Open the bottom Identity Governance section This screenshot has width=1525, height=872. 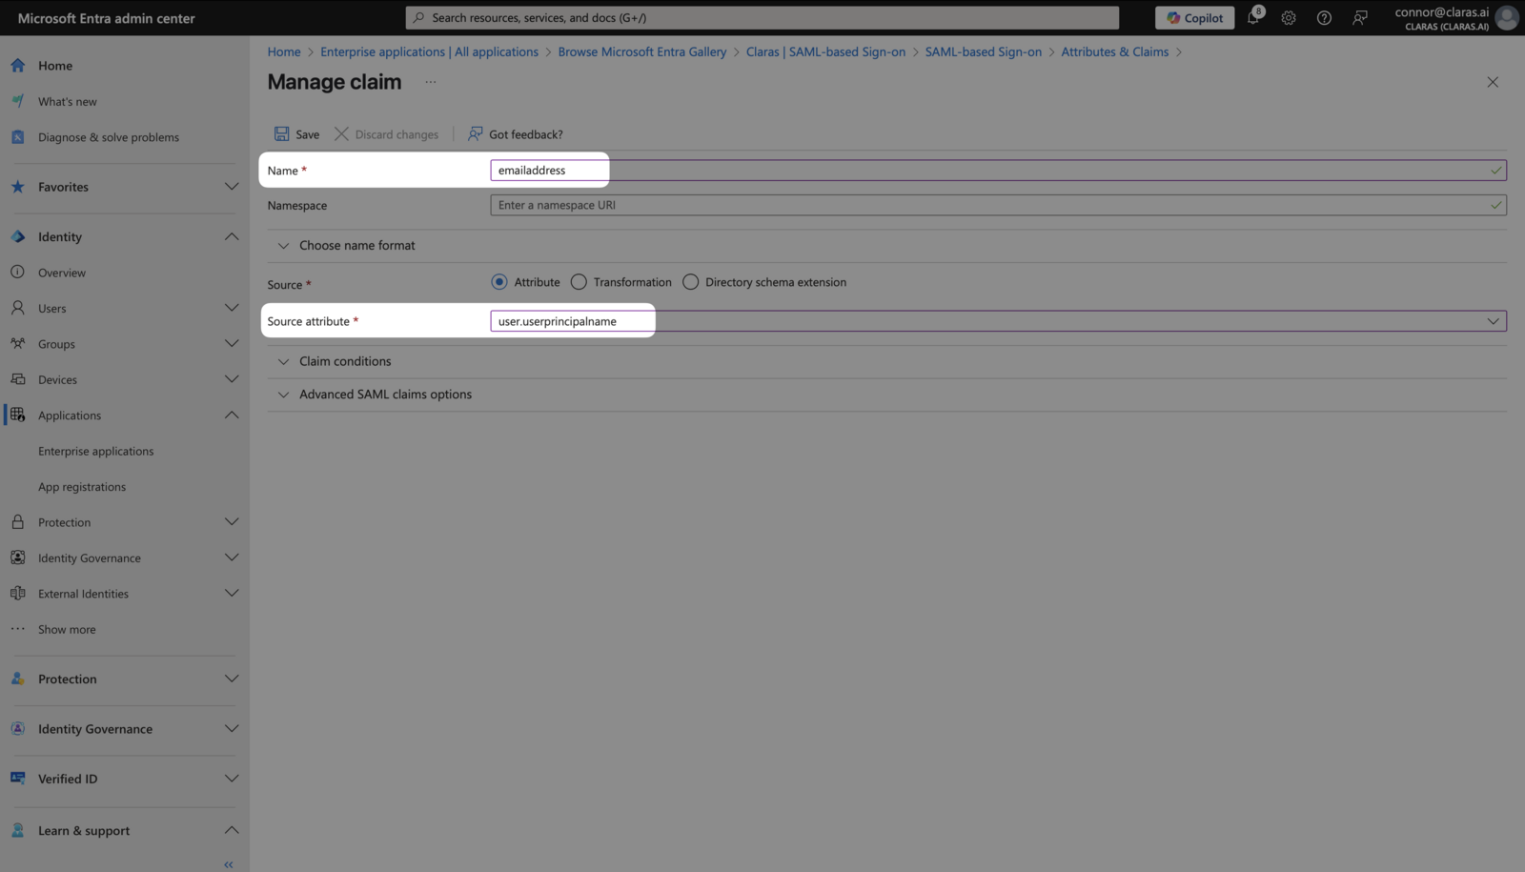[x=125, y=729]
